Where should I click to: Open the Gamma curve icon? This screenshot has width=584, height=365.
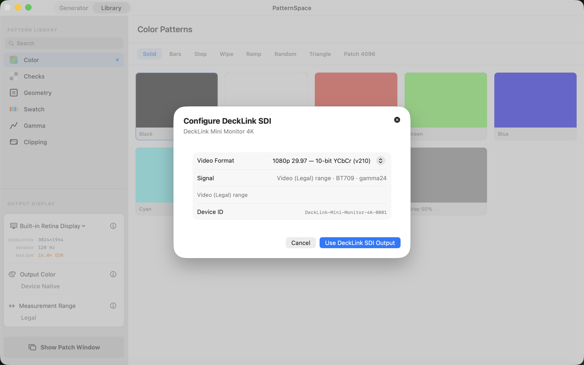point(14,126)
